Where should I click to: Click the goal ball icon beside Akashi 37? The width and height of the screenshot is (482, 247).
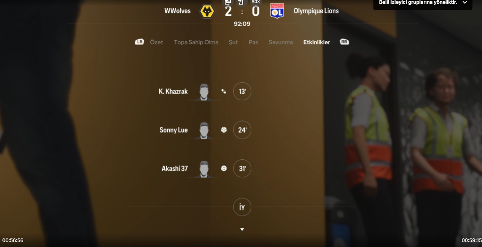click(224, 168)
